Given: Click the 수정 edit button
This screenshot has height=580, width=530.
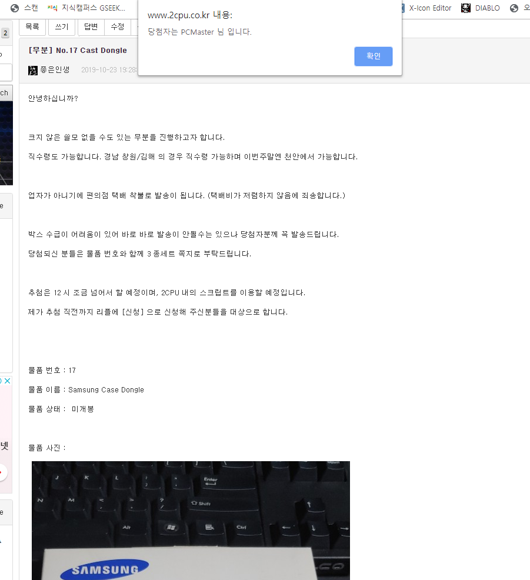Looking at the screenshot, I should (x=118, y=26).
